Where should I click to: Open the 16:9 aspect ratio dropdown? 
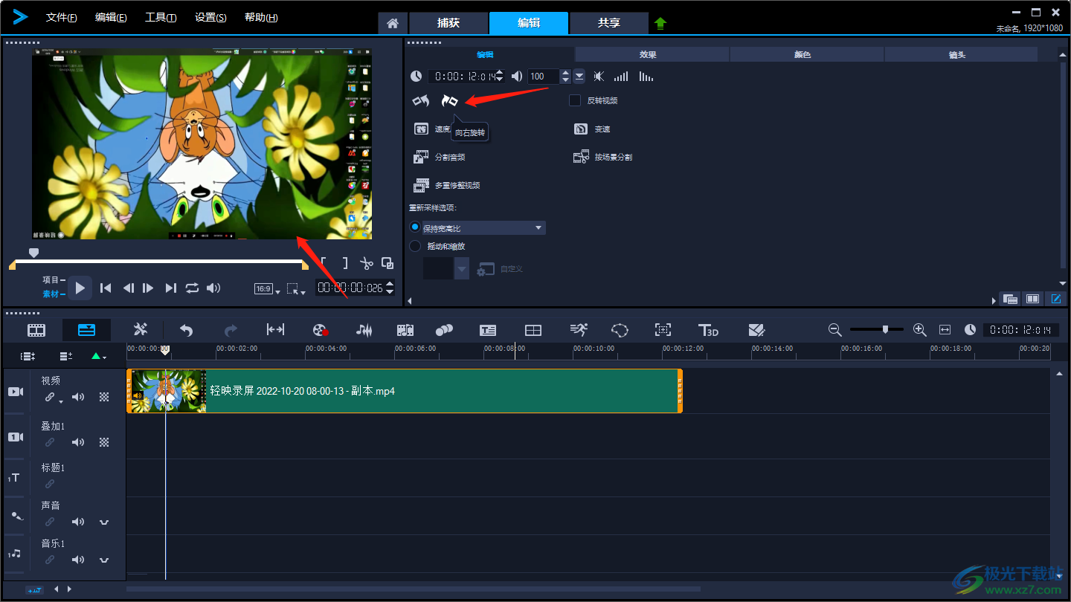tap(267, 289)
